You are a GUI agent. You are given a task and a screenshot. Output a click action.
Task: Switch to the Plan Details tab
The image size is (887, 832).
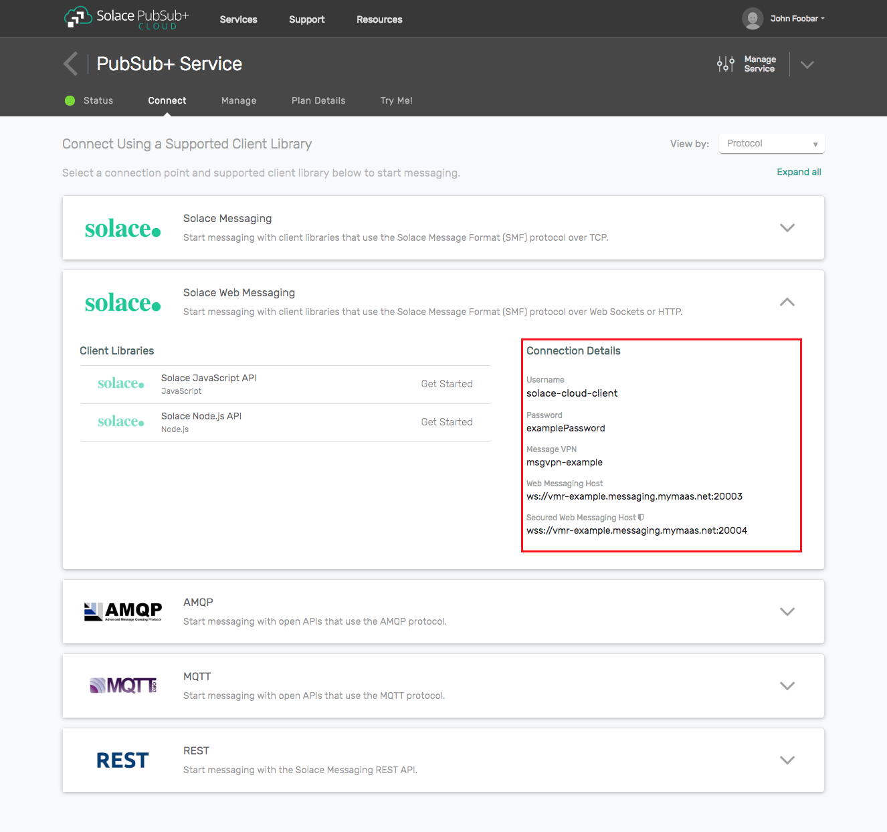click(318, 100)
